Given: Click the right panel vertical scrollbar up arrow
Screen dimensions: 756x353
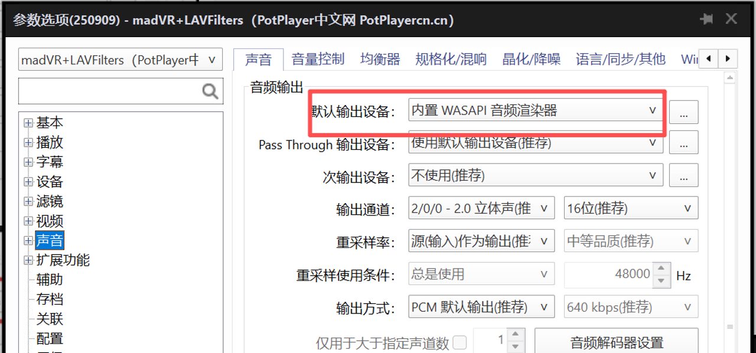Looking at the screenshot, I should (731, 77).
